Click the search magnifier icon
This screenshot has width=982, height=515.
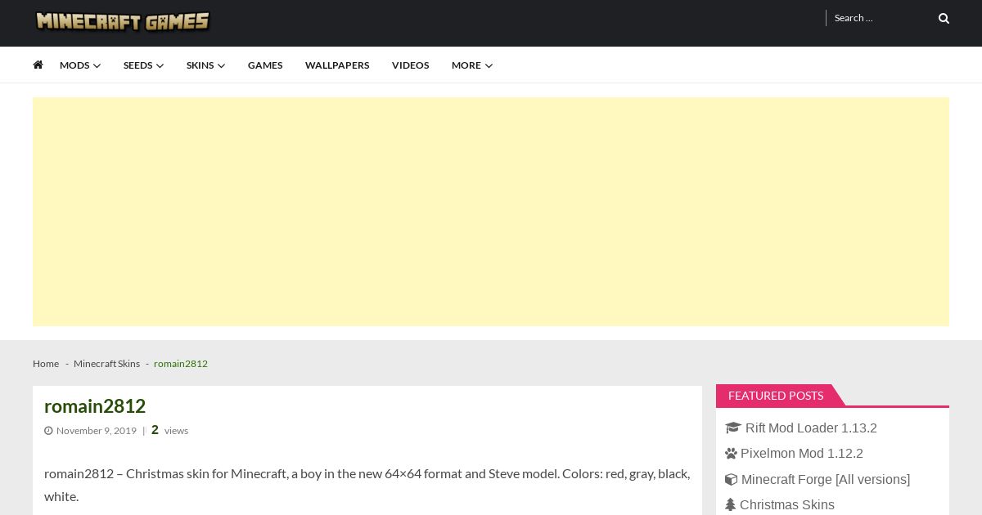coord(944,18)
